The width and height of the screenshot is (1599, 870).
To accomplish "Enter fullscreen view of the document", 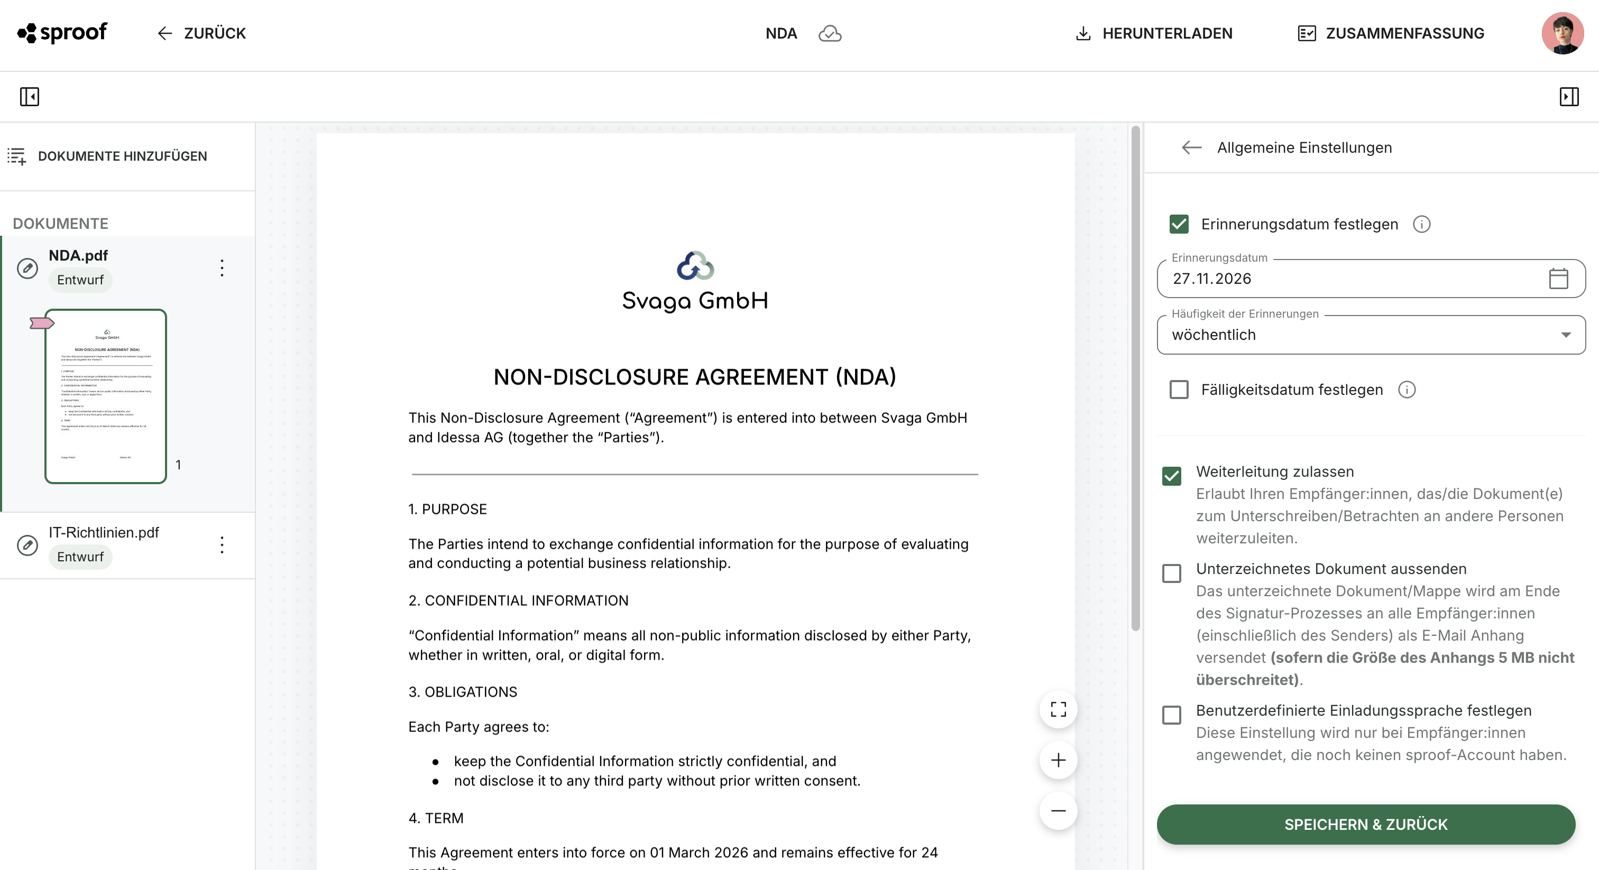I will 1059,709.
